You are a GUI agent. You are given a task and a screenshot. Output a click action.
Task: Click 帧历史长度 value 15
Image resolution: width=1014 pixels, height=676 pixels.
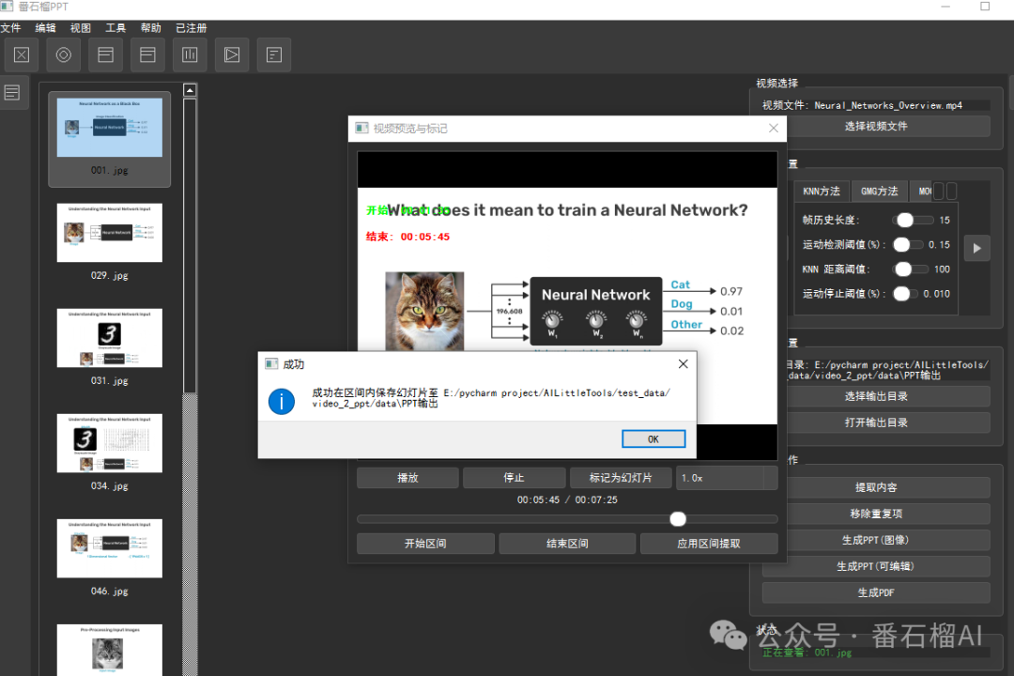(945, 221)
